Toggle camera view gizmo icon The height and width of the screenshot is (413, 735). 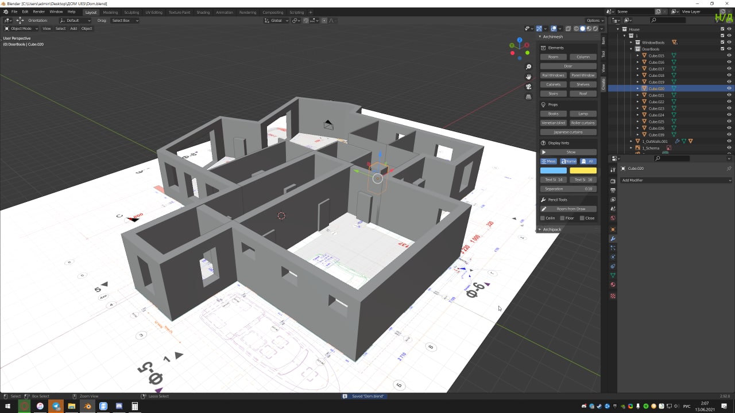[528, 87]
